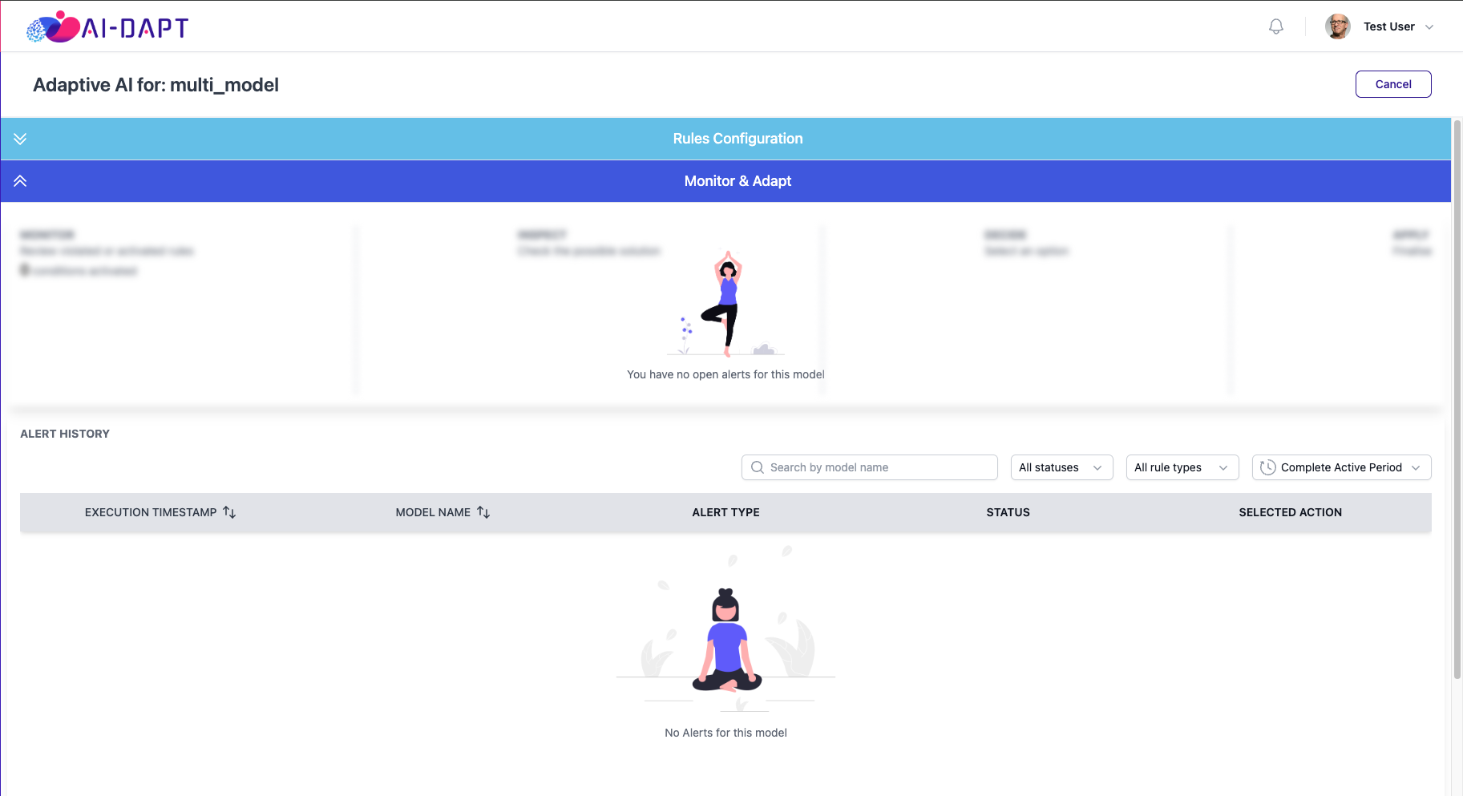The image size is (1463, 796).
Task: Click the search magnifier icon
Action: pos(758,467)
